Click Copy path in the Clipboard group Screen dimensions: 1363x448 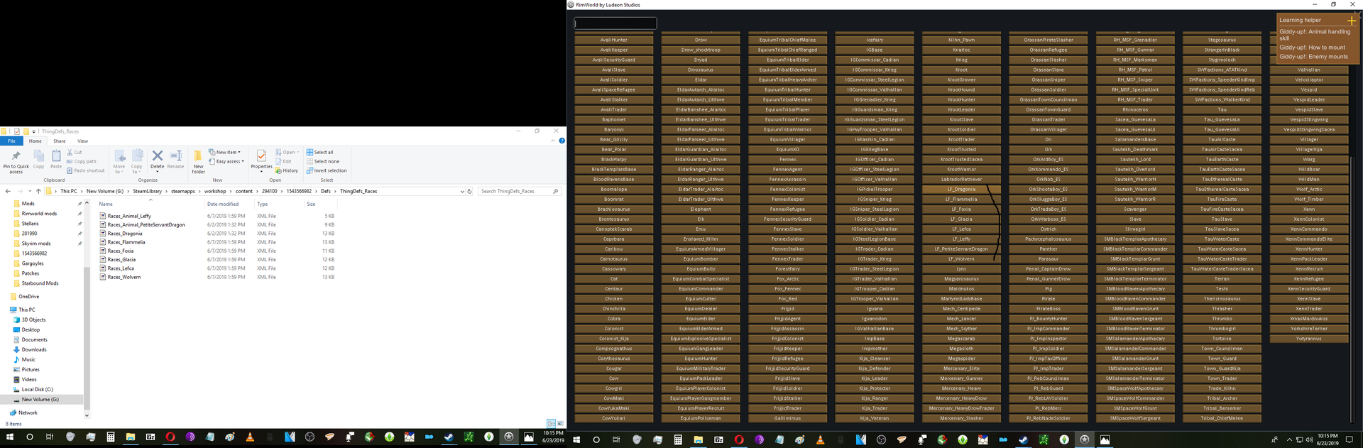tap(81, 161)
